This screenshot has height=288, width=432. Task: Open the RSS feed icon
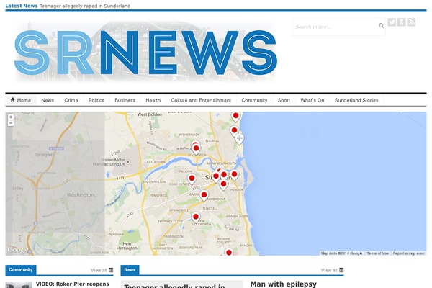pyautogui.click(x=411, y=22)
